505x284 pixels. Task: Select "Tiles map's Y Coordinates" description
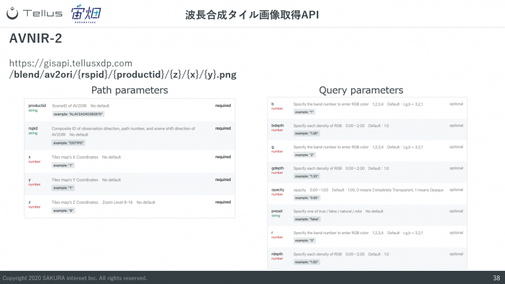tap(75, 180)
